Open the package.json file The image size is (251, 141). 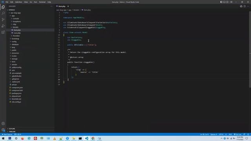[x=16, y=93]
